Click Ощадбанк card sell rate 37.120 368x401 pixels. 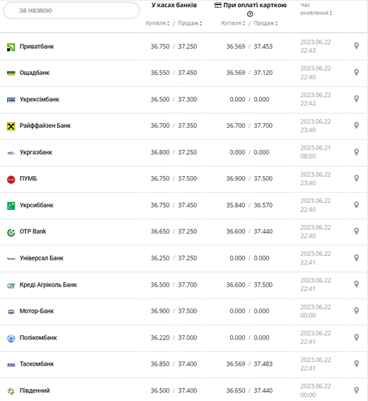pyautogui.click(x=263, y=73)
